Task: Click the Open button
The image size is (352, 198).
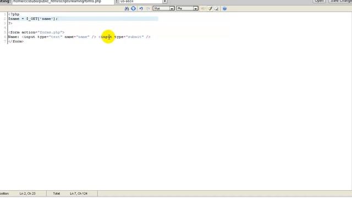Action: point(319,1)
